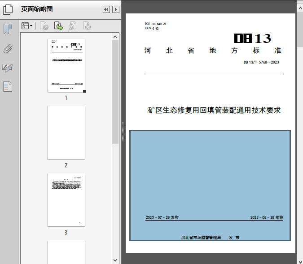This screenshot has width=303, height=264.
Task: Rotate pages clockwise icon
Action: point(87,26)
